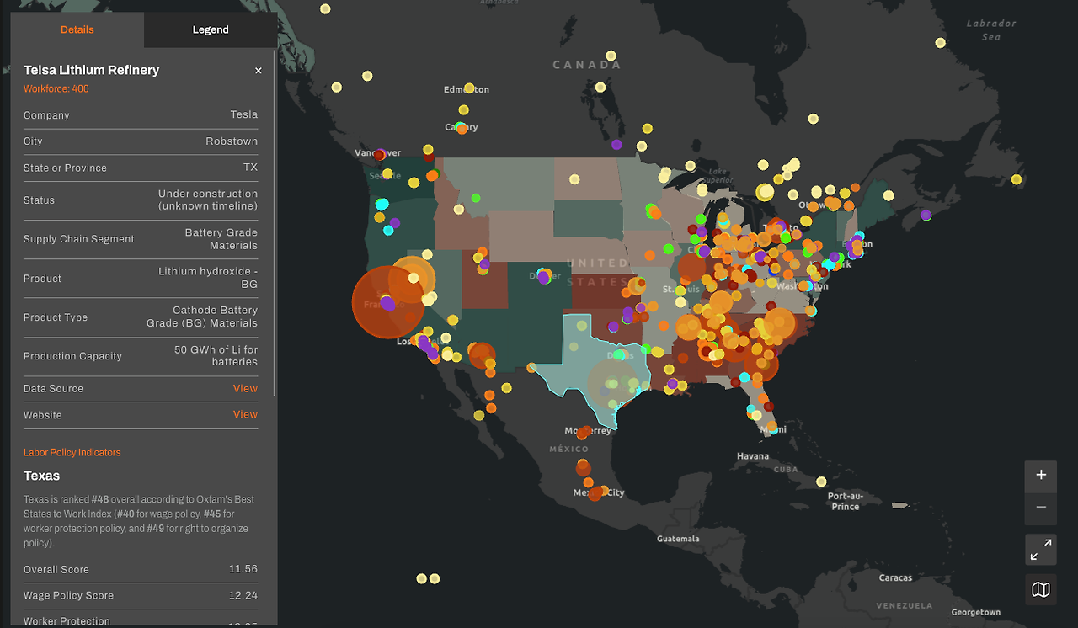Click the Labrador Sea map label
Image resolution: width=1078 pixels, height=628 pixels.
point(992,30)
